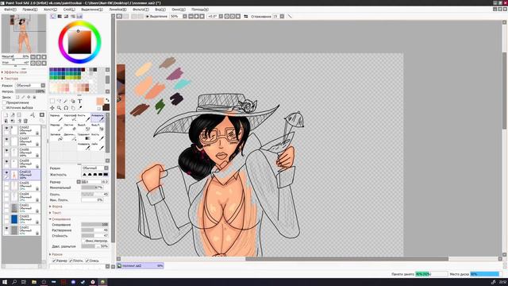Click the delete layer trash icon
Viewport: 508px width, 286px height.
(x=25, y=121)
